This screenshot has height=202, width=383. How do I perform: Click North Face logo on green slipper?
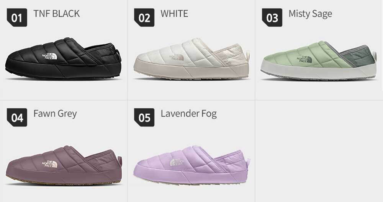pyautogui.click(x=304, y=60)
